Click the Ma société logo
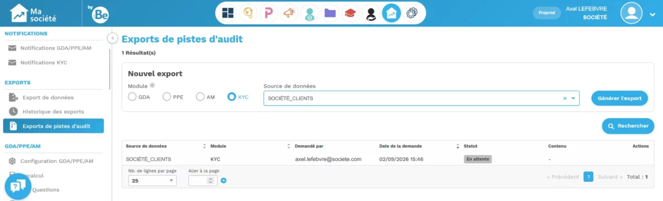Image resolution: width=663 pixels, height=201 pixels. point(34,13)
